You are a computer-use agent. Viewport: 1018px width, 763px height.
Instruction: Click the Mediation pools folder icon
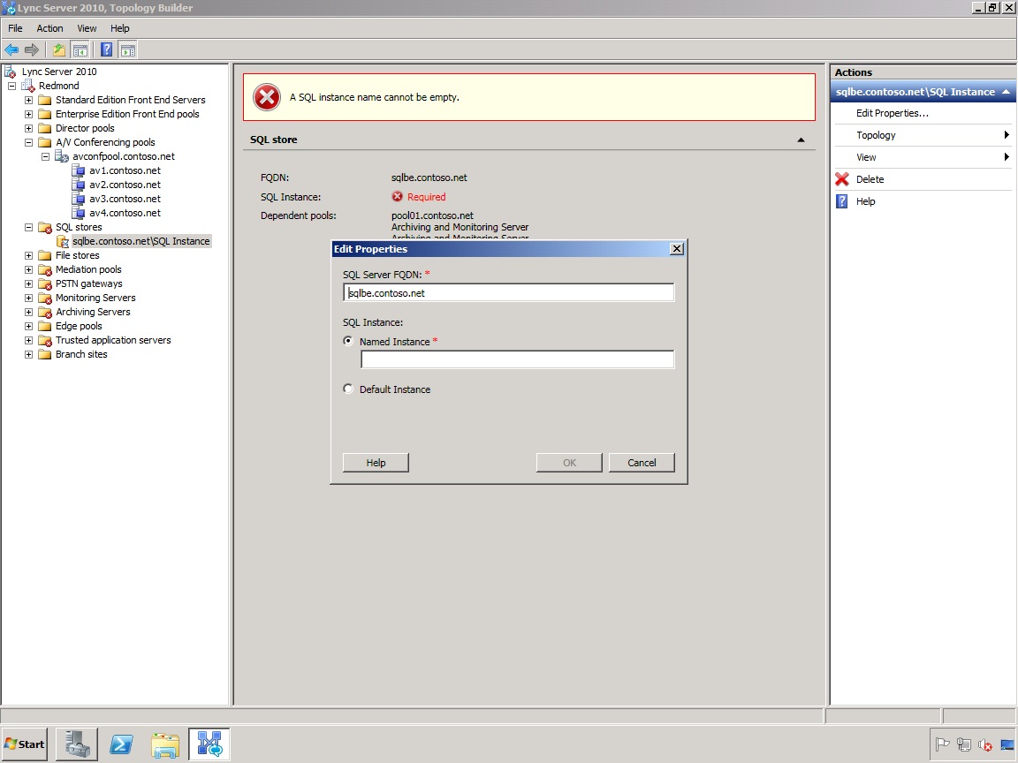(45, 270)
